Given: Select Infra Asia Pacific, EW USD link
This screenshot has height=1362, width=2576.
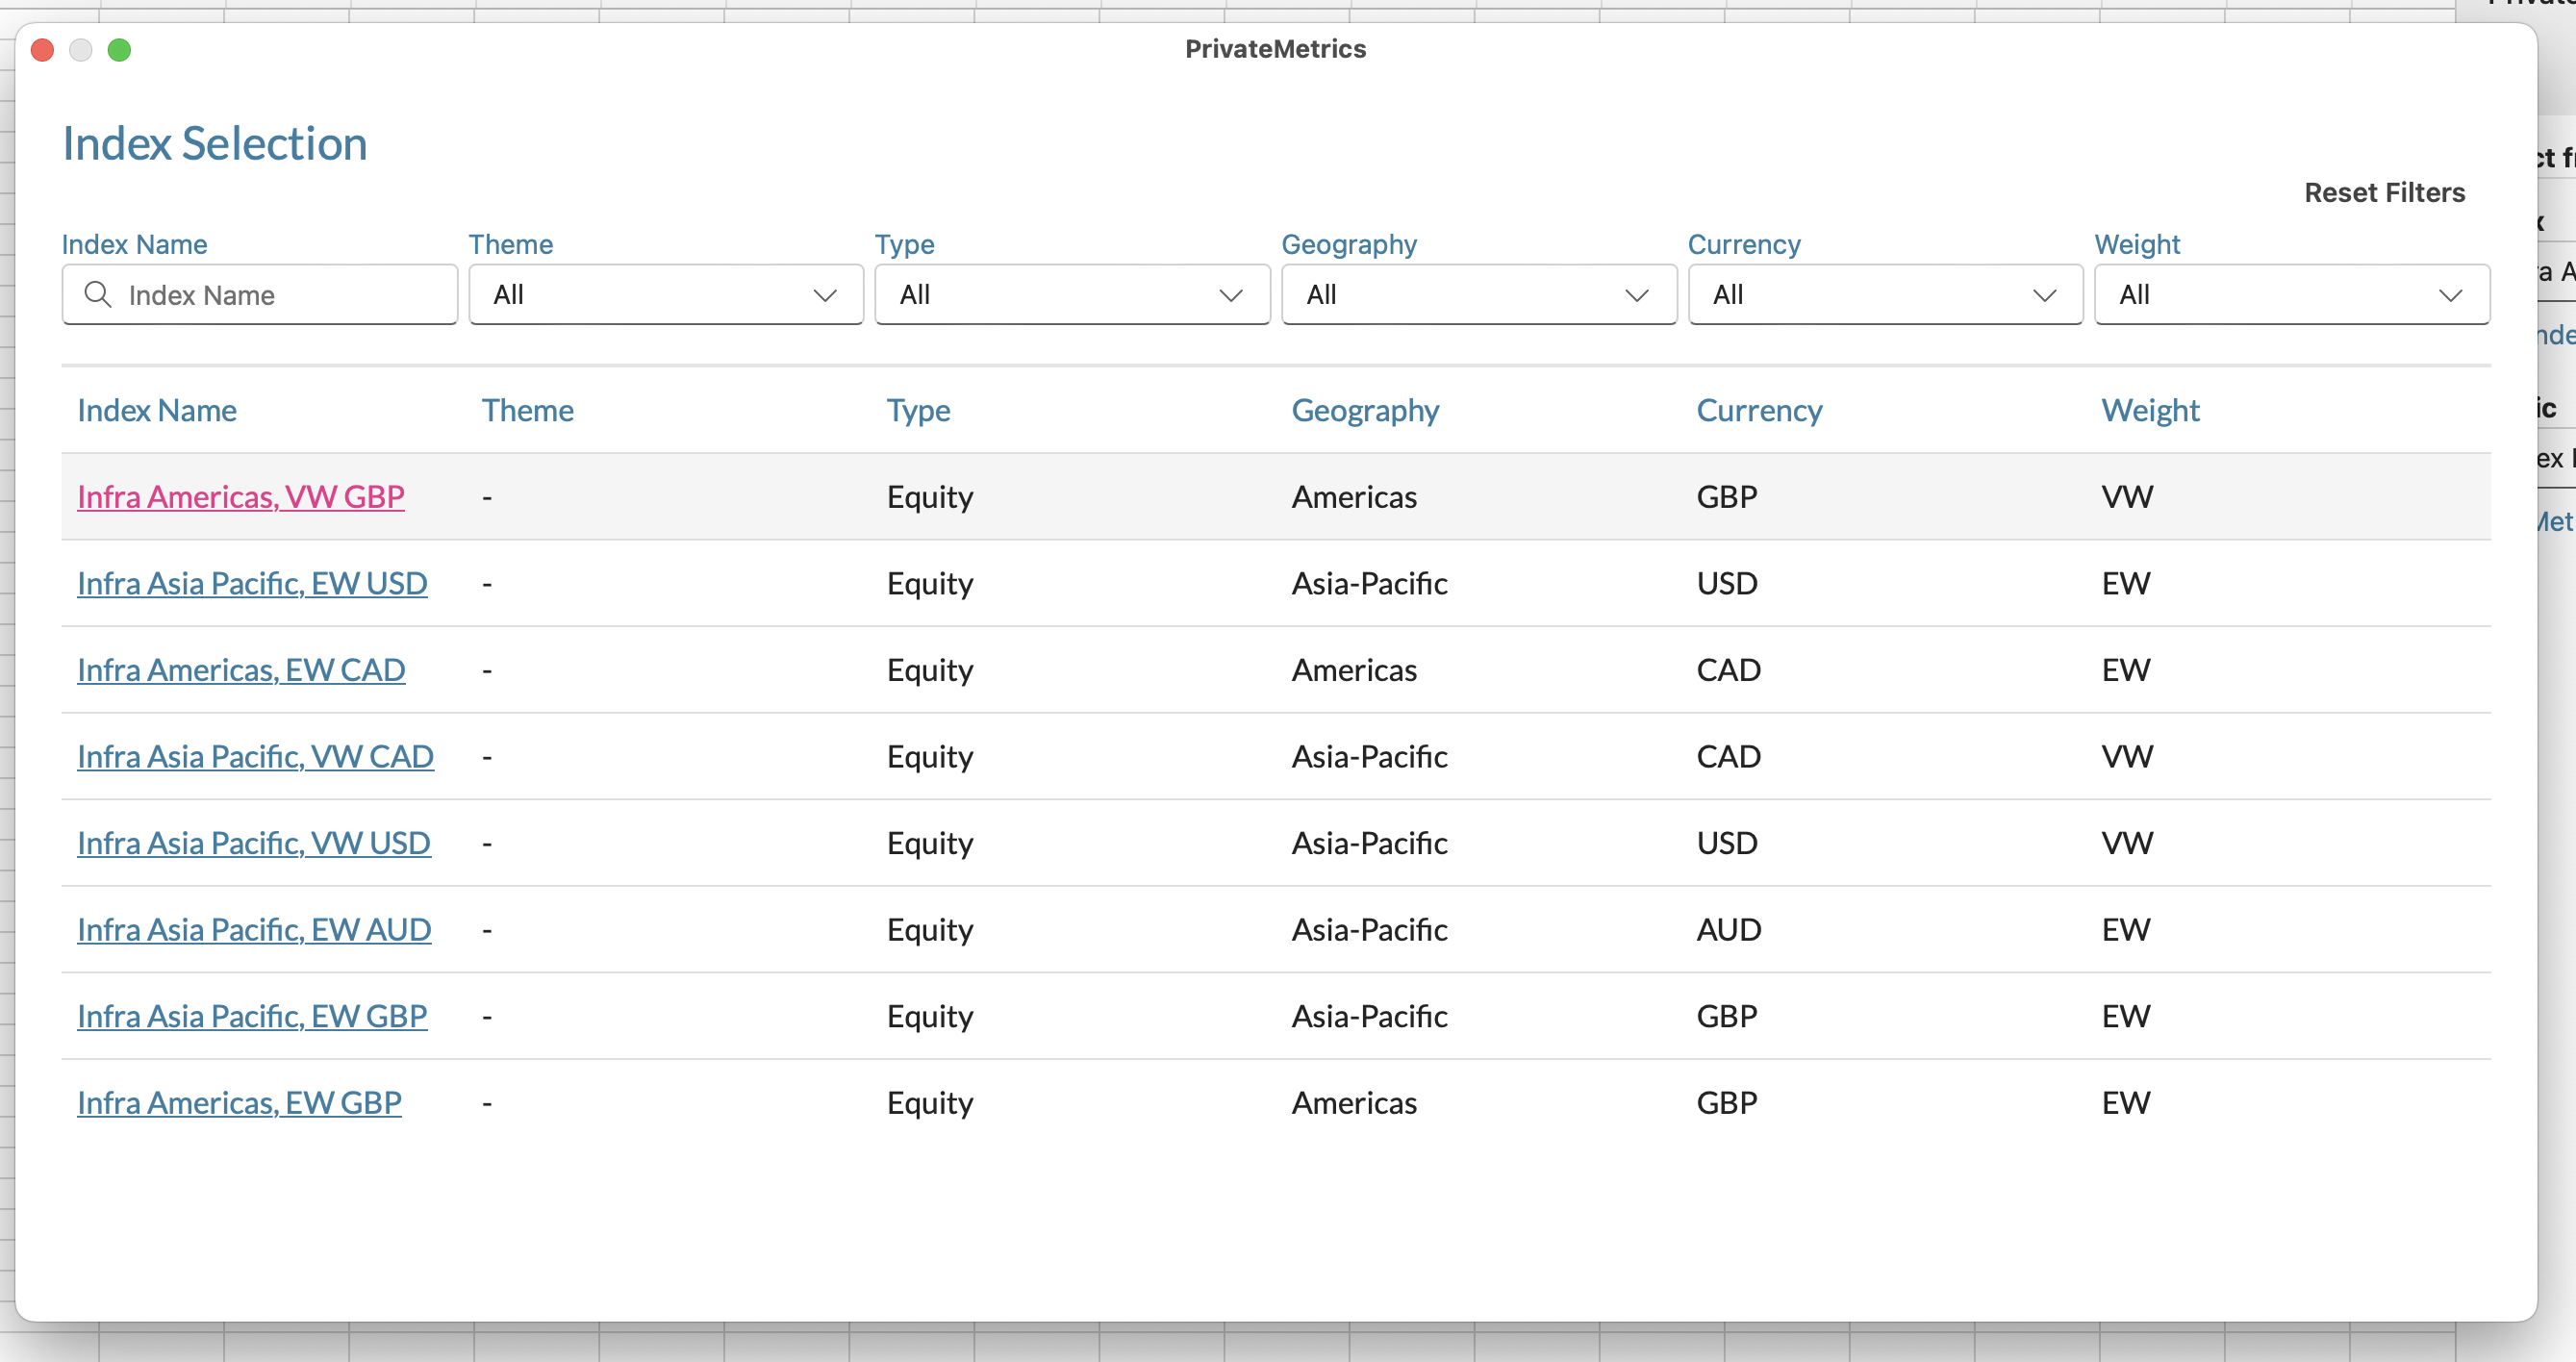Looking at the screenshot, I should pos(252,583).
